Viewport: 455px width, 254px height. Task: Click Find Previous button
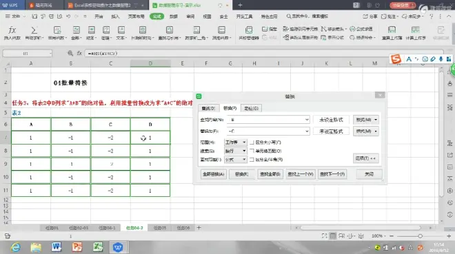click(301, 174)
